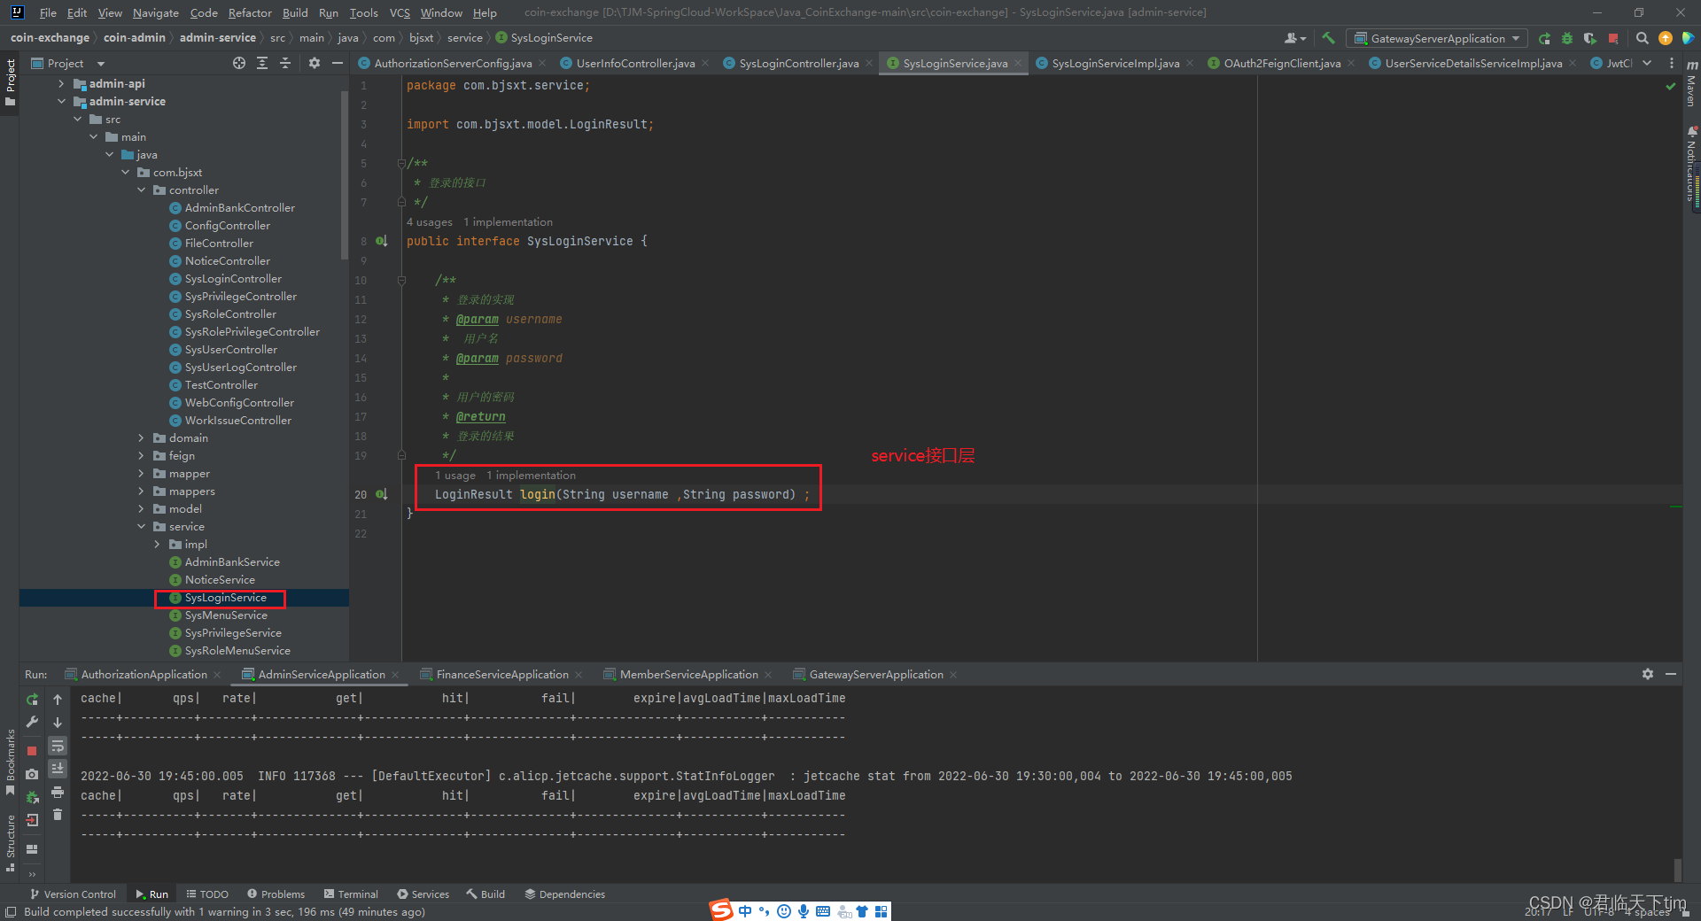Screen dimensions: 1701x921
Task: Click the Build Project hammer icon
Action: coord(1328,38)
